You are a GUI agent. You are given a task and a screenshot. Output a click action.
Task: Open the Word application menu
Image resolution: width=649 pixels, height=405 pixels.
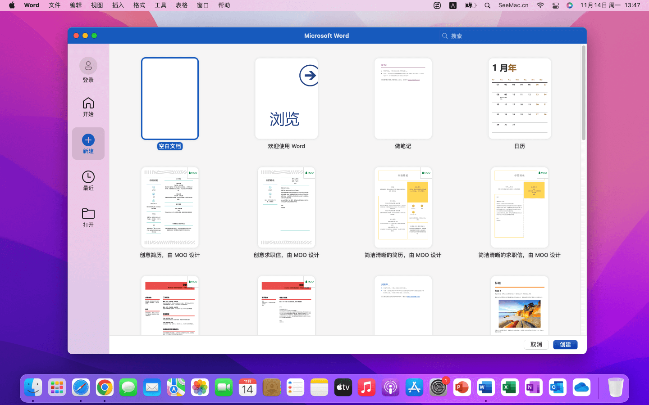tap(32, 5)
